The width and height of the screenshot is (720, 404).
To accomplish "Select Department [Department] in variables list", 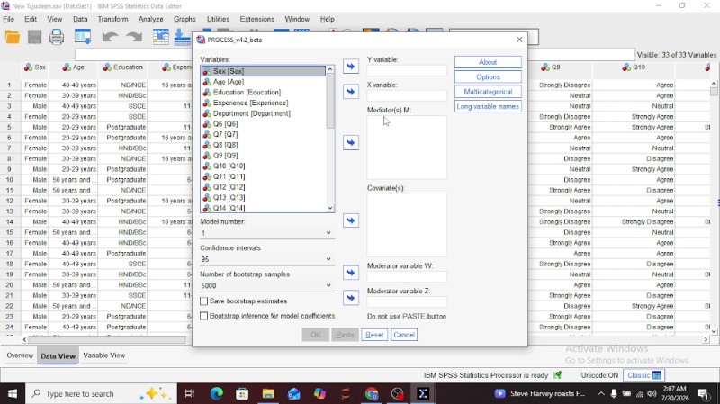I will [252, 113].
